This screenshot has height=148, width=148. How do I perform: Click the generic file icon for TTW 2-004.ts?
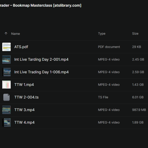click(6, 97)
